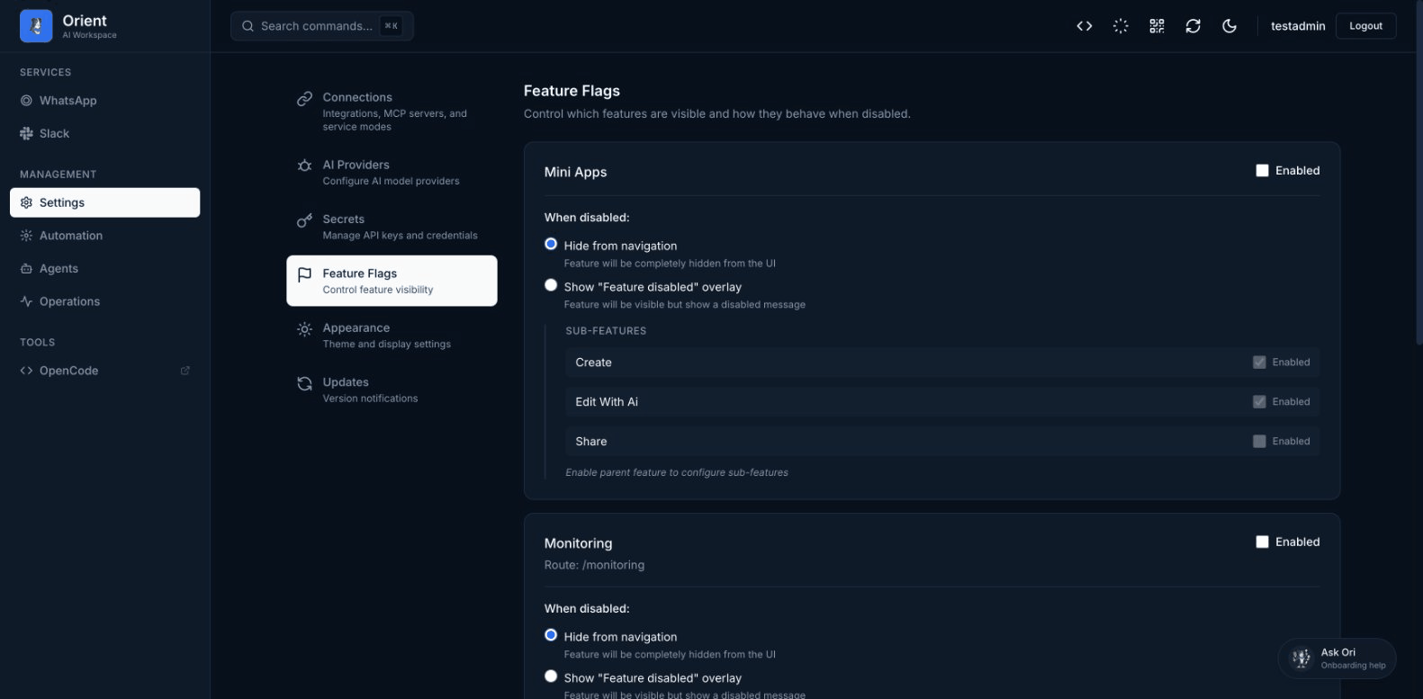Open Slack service in sidebar

click(x=54, y=133)
